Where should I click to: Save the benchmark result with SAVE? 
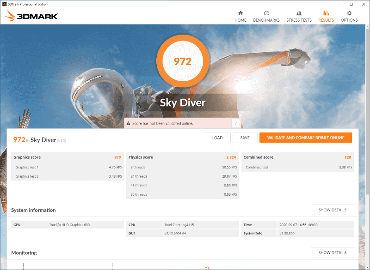[245, 138]
